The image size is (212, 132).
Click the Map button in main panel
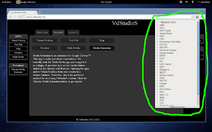click(x=102, y=40)
